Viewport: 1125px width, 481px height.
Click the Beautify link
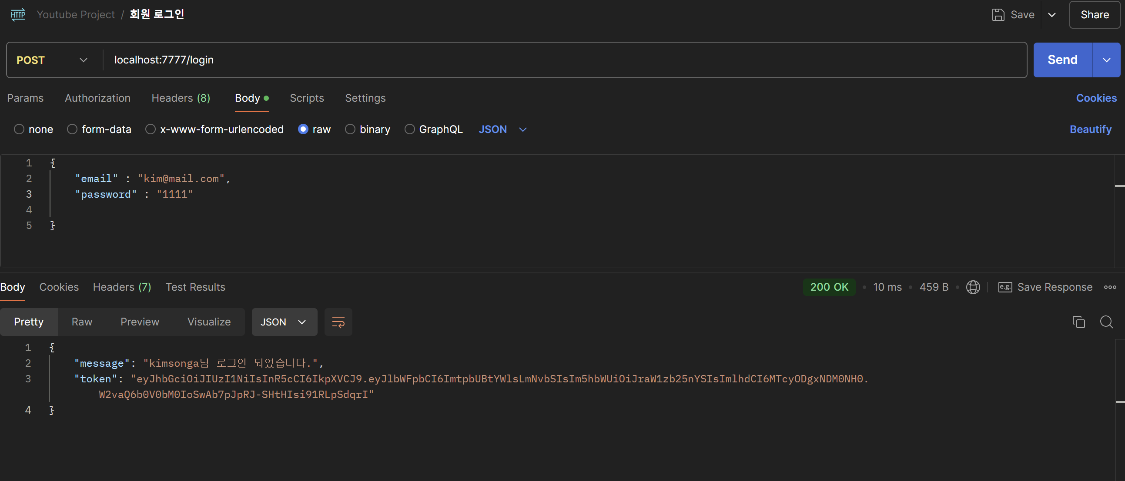coord(1090,129)
